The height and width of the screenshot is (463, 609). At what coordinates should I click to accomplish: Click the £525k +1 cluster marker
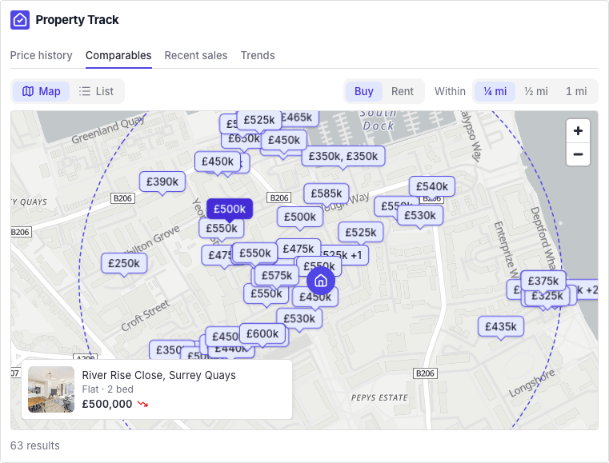tap(346, 255)
